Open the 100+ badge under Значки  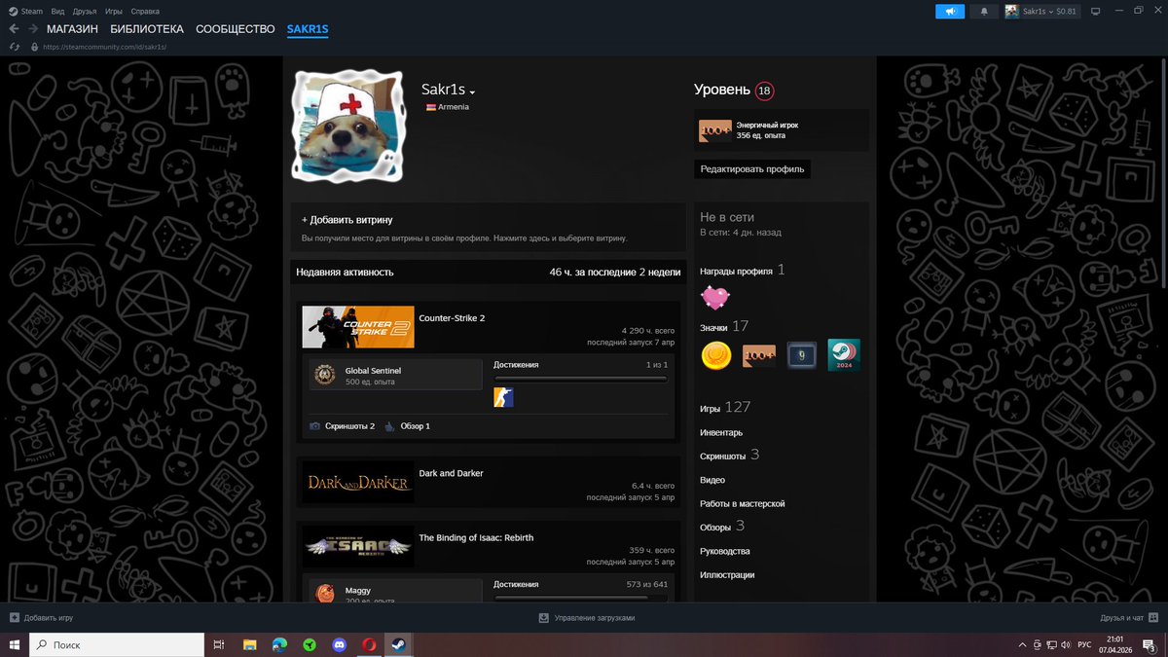(x=759, y=356)
